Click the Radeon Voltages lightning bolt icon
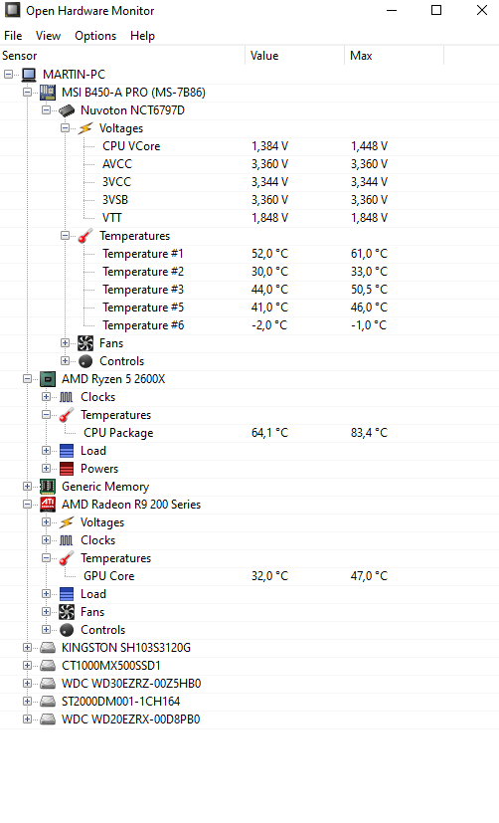Viewport: 499px width, 823px height. pos(67,522)
